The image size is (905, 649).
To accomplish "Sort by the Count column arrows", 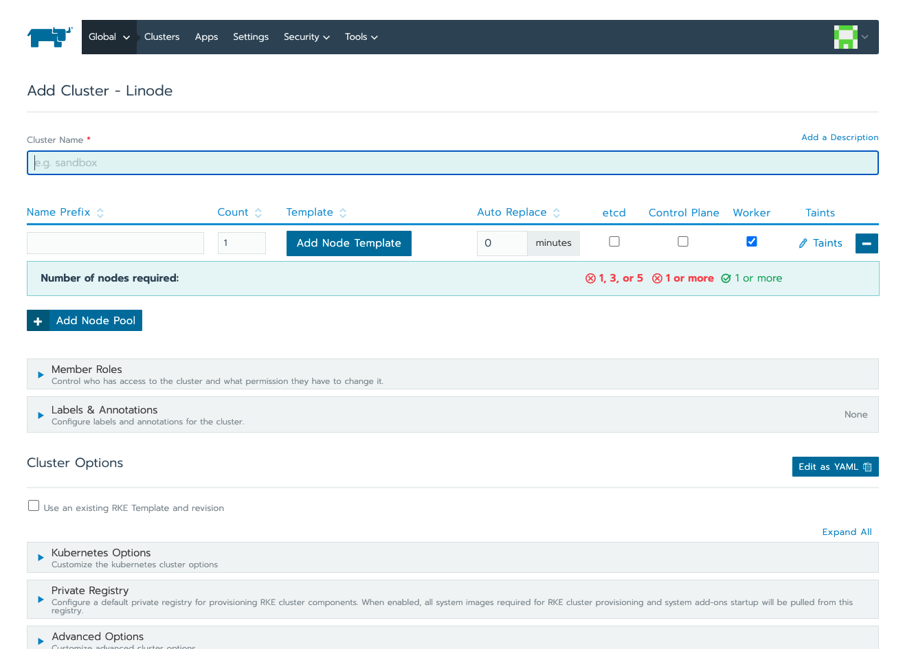I will 258,213.
